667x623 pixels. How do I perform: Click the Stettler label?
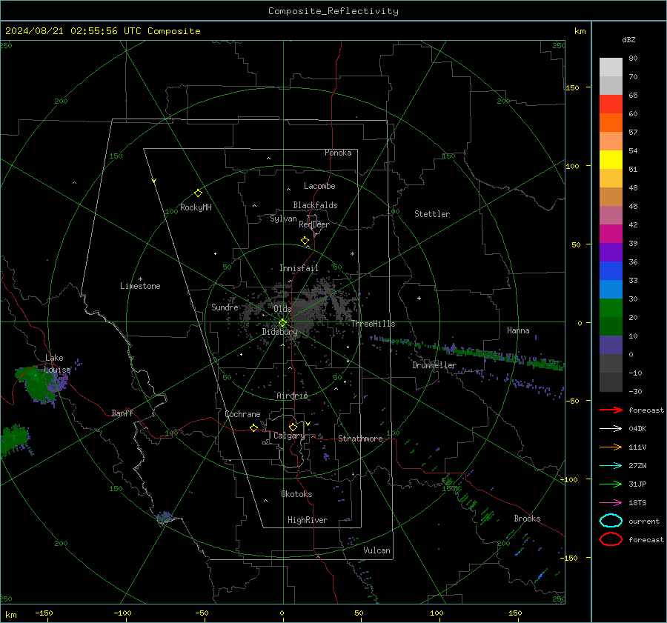coord(432,214)
